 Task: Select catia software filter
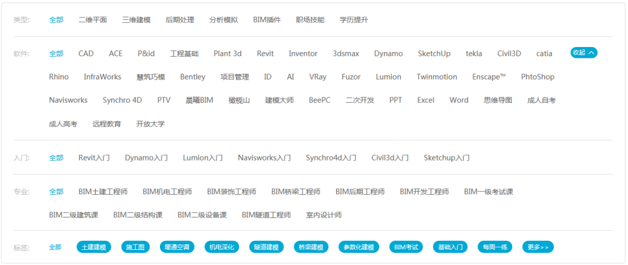coord(544,53)
